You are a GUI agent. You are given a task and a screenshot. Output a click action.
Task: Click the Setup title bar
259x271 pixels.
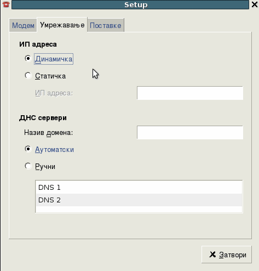click(130, 4)
